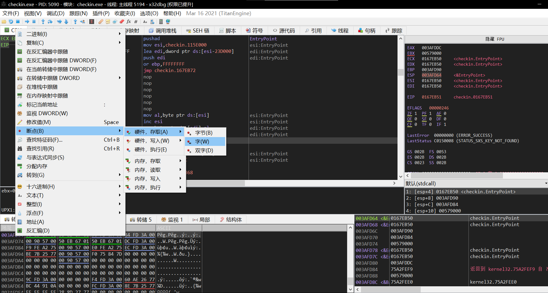Viewport: 548px width, 293px height.
Task: Open the string references Az icon
Action: (145, 22)
